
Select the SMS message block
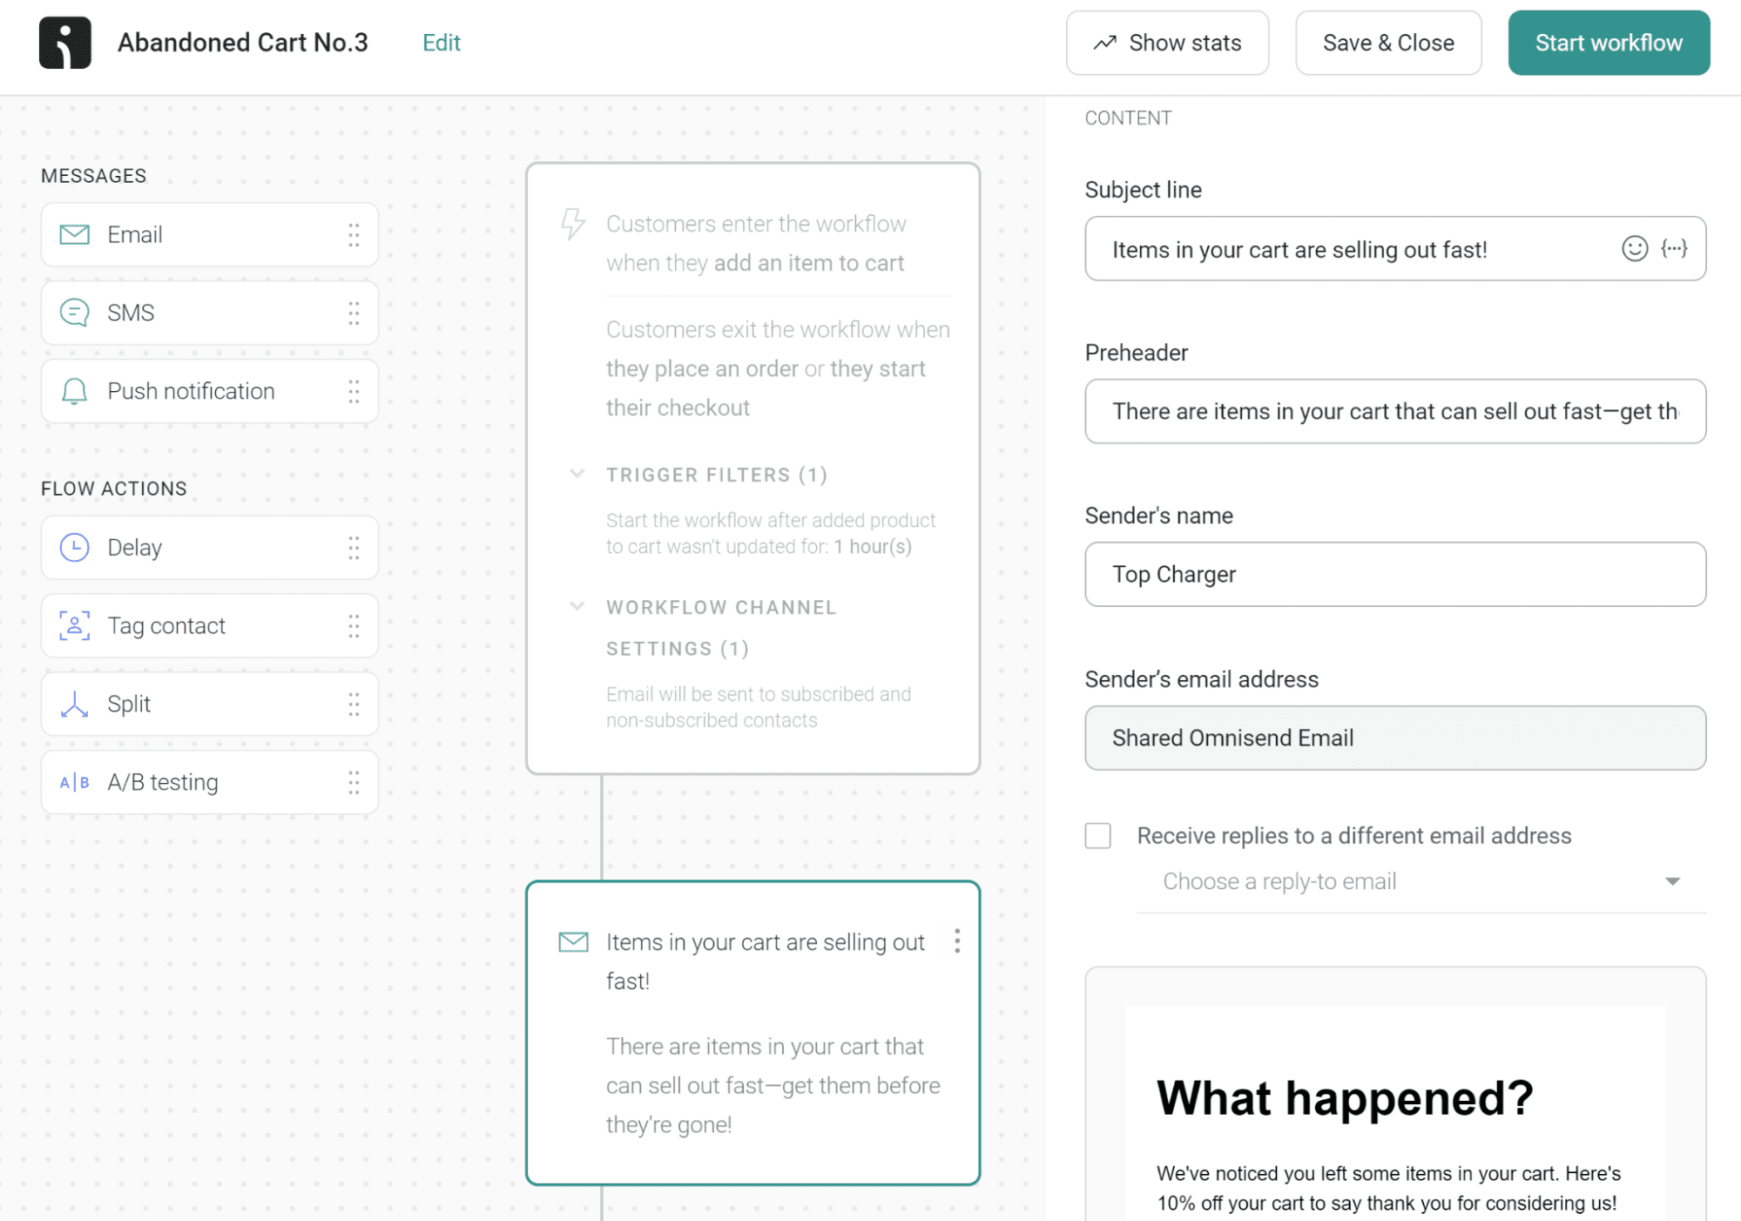pos(209,313)
